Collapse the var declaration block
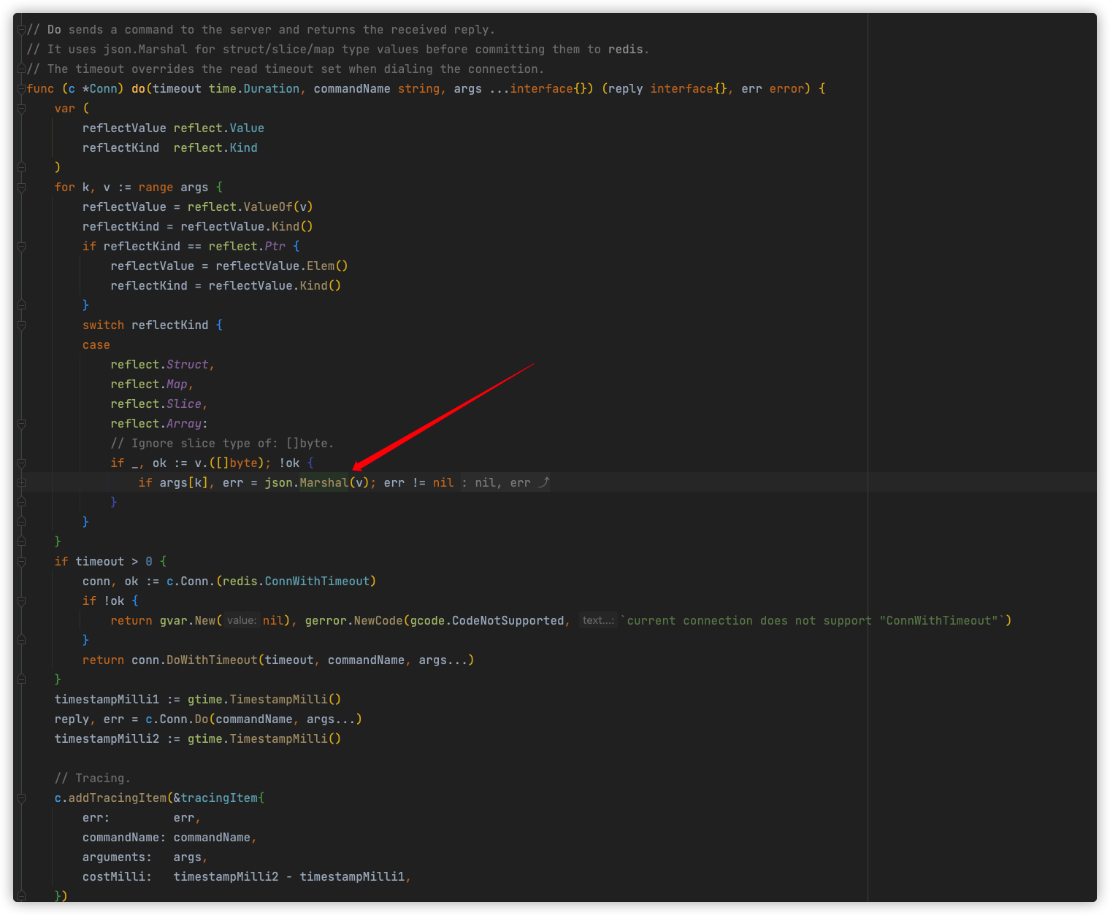This screenshot has height=915, width=1110. click(21, 108)
